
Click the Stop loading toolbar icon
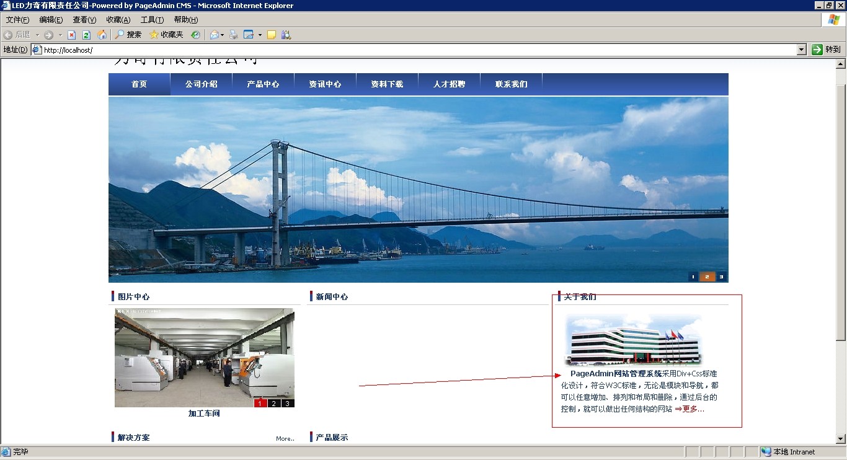tap(72, 35)
